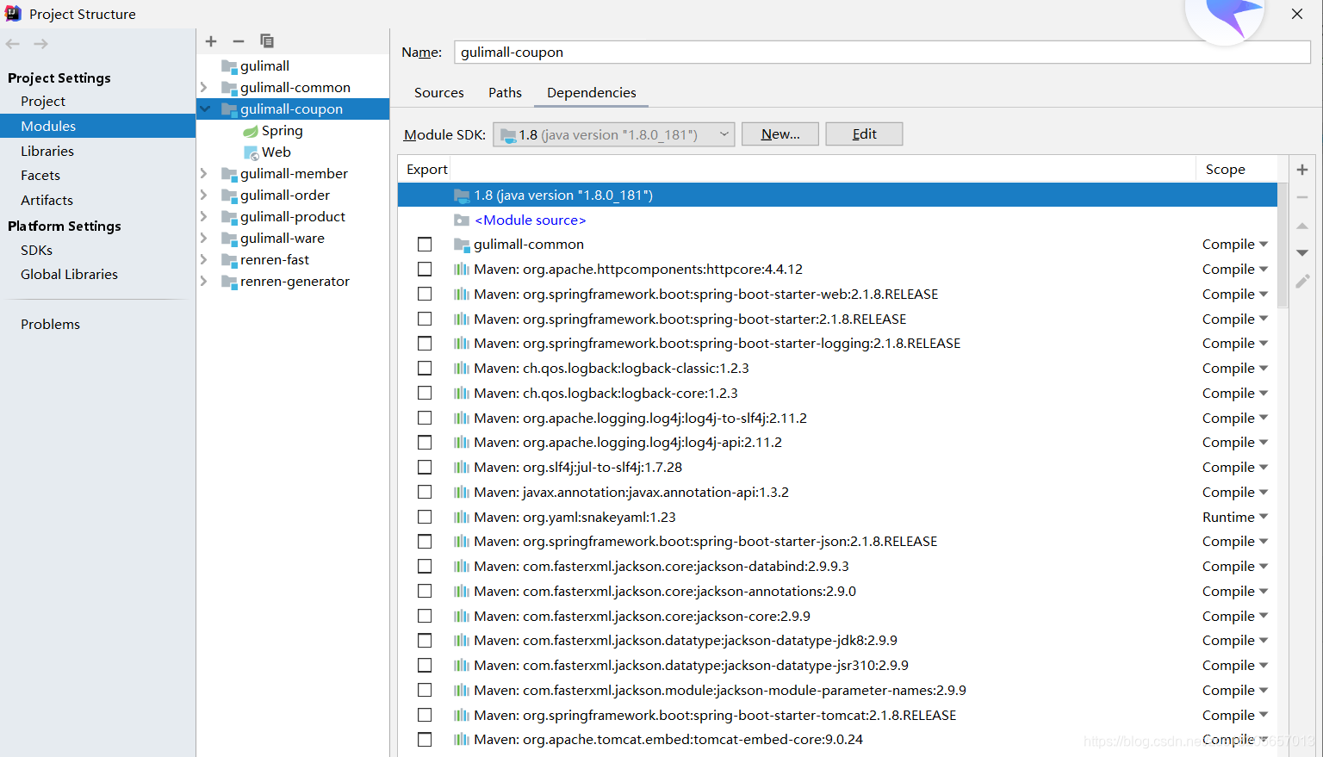Change scope dropdown of snakeyaml from Runtime

point(1236,516)
